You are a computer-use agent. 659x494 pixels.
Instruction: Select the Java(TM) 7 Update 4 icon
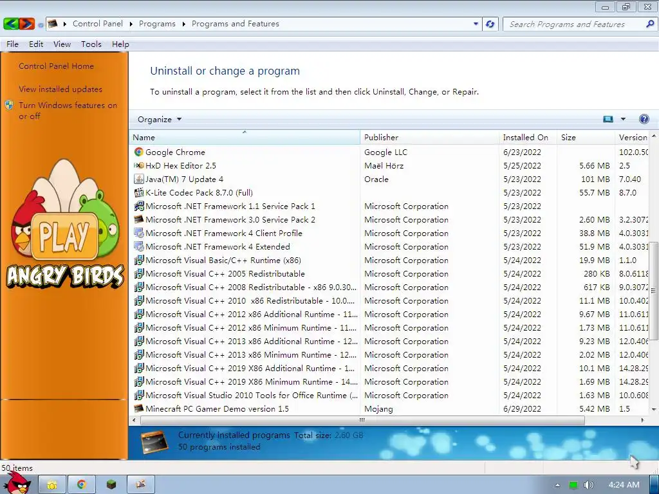pyautogui.click(x=139, y=179)
